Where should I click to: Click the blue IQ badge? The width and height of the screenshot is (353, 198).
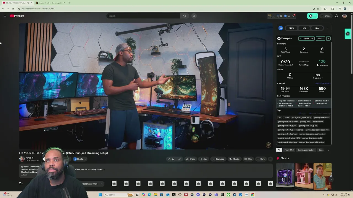281,28
